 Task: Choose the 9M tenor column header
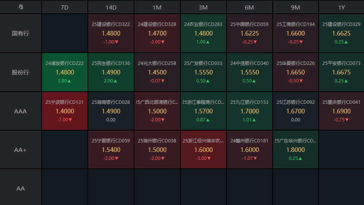(x=295, y=7)
